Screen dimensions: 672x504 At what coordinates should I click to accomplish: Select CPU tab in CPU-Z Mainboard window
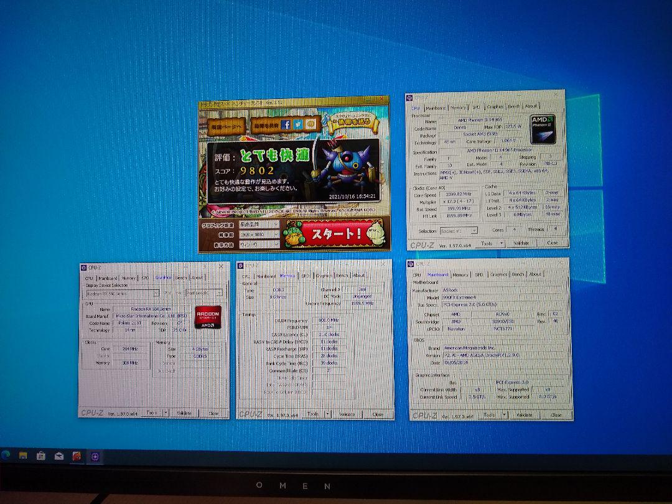[x=417, y=275]
